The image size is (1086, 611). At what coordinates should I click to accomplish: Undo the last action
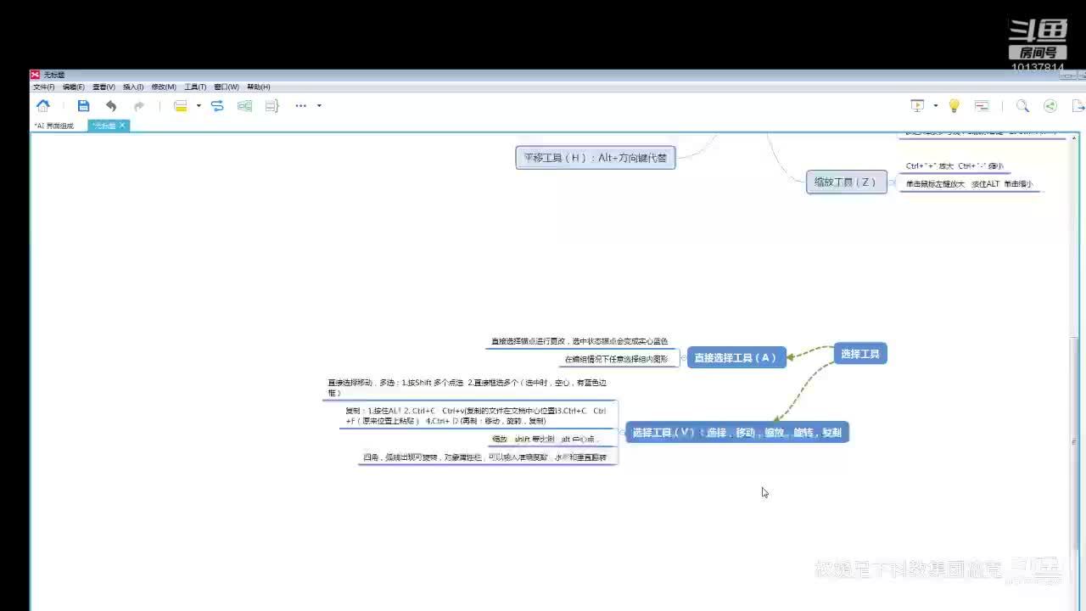[111, 106]
